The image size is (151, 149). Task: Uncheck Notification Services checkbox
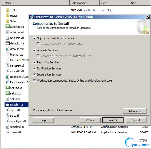point(34,68)
